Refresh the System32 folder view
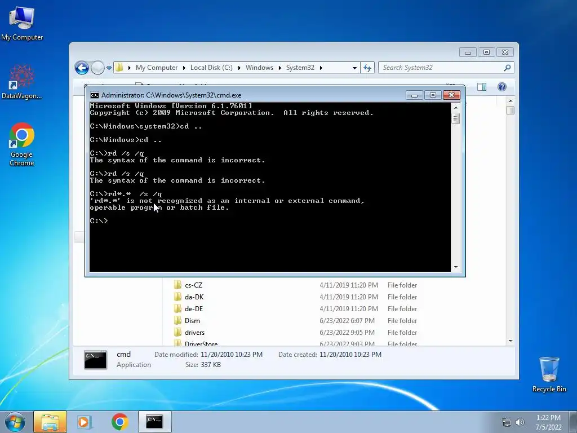The width and height of the screenshot is (577, 433). (367, 68)
